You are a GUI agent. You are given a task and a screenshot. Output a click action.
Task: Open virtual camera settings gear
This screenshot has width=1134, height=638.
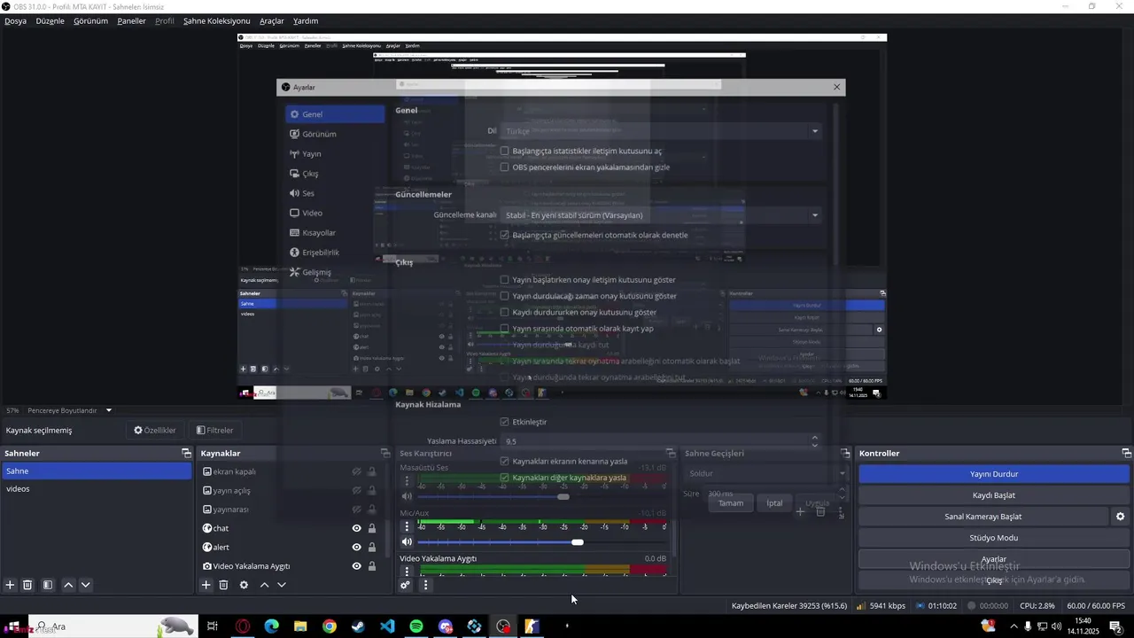(1120, 517)
